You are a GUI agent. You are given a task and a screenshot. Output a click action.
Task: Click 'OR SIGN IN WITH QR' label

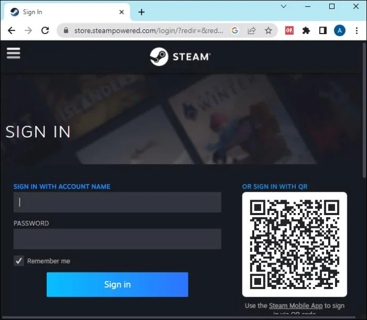[275, 186]
